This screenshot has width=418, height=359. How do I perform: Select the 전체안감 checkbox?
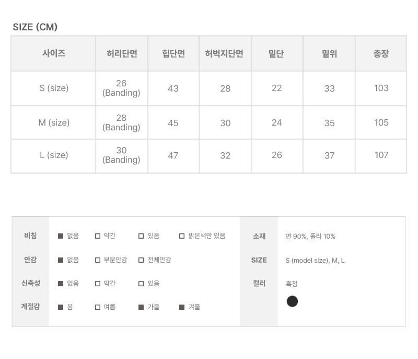[141, 260]
